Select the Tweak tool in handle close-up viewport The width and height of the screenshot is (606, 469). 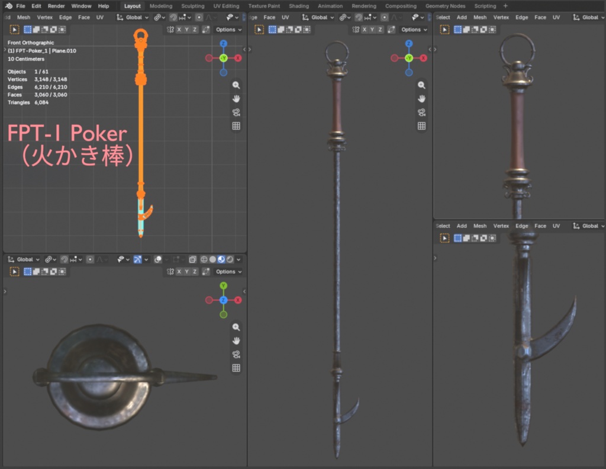(x=445, y=30)
